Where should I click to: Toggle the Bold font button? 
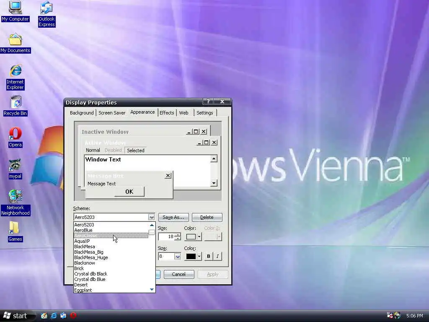209,256
